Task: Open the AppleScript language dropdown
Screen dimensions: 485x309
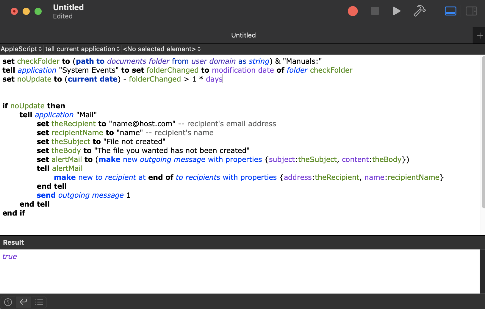Action: pyautogui.click(x=21, y=49)
